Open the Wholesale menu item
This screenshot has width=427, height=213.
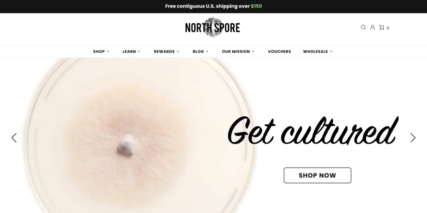[315, 52]
